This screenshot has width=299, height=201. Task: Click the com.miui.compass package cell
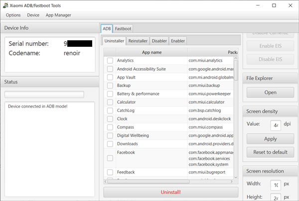(211, 127)
